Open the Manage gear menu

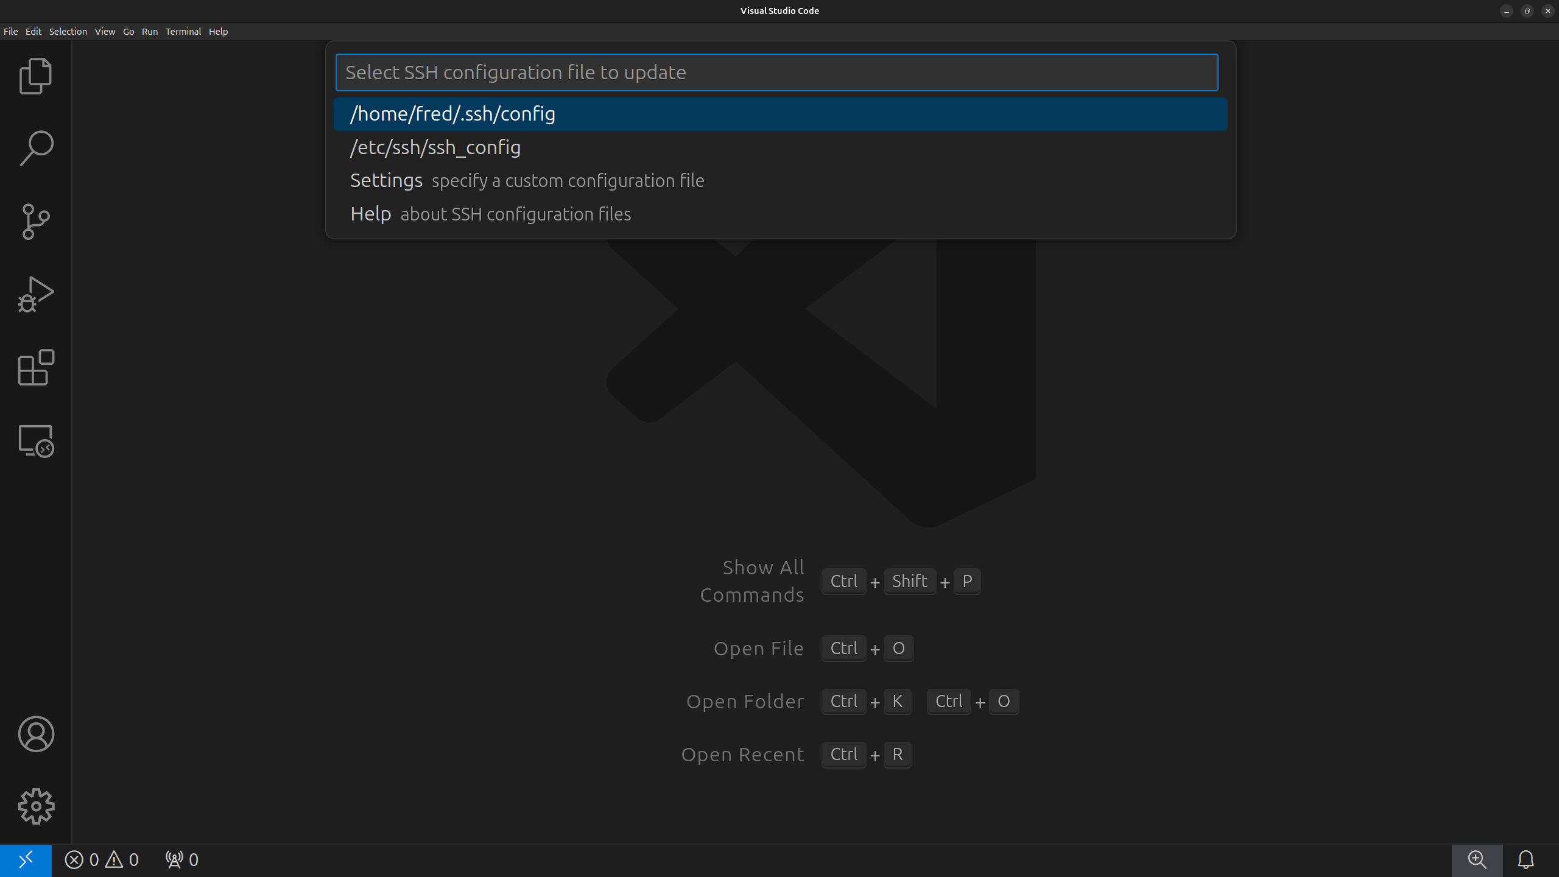click(x=36, y=807)
